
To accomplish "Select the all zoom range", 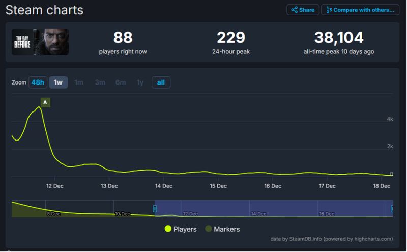I will 161,82.
